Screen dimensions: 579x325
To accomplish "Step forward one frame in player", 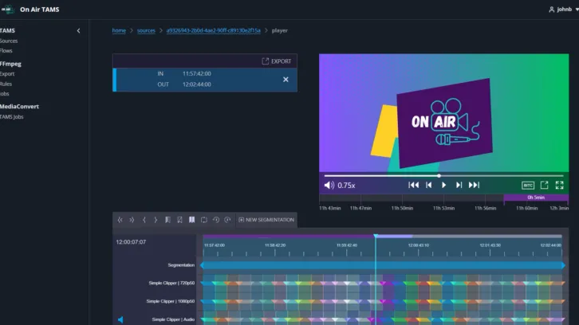I will (x=459, y=185).
